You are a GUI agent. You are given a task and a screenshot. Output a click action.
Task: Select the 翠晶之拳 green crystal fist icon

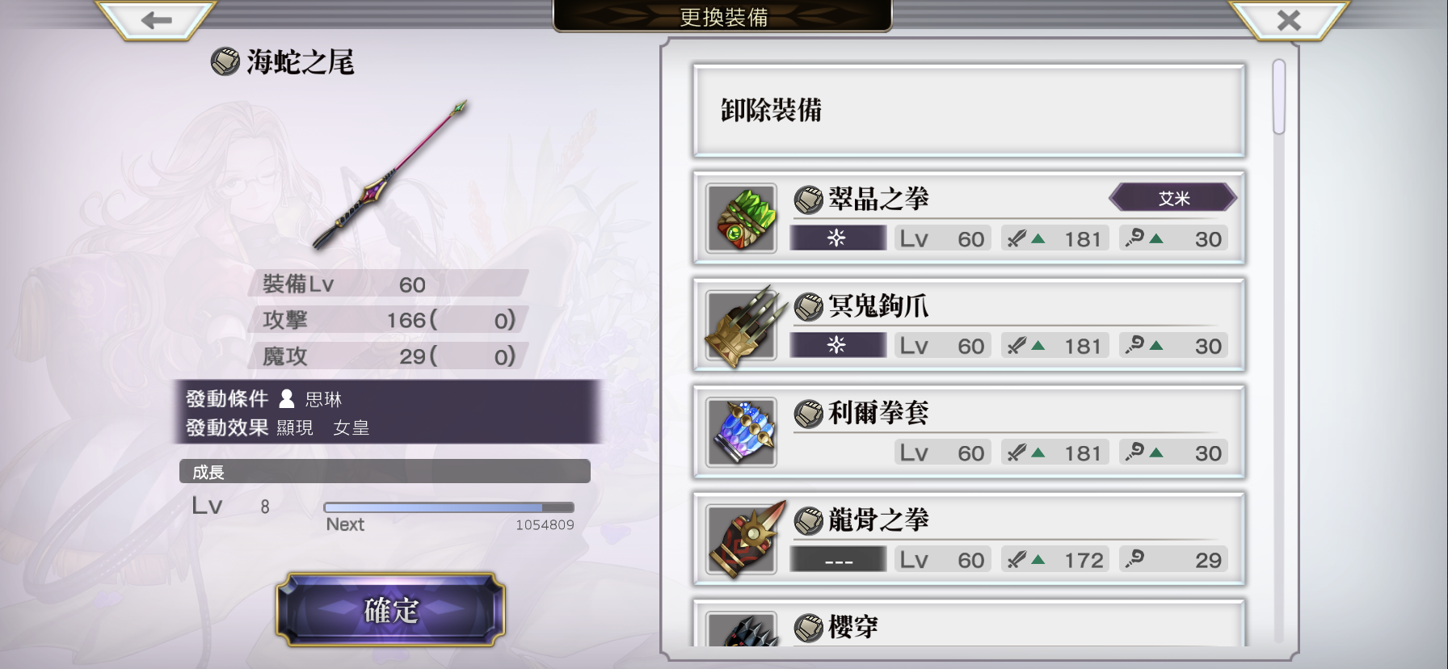pos(741,218)
